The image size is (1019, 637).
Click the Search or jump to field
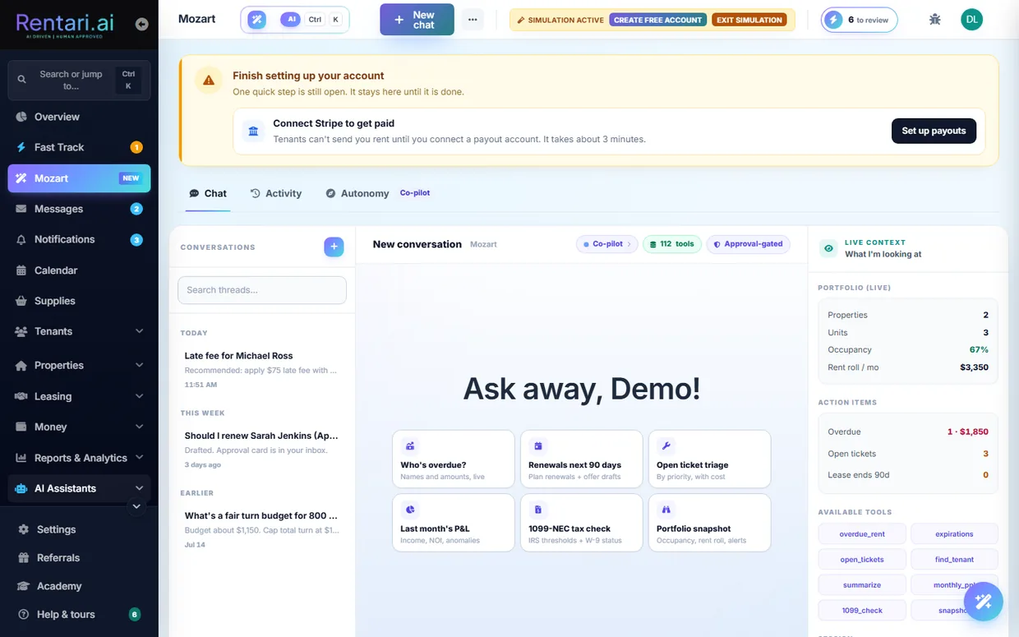click(79, 81)
